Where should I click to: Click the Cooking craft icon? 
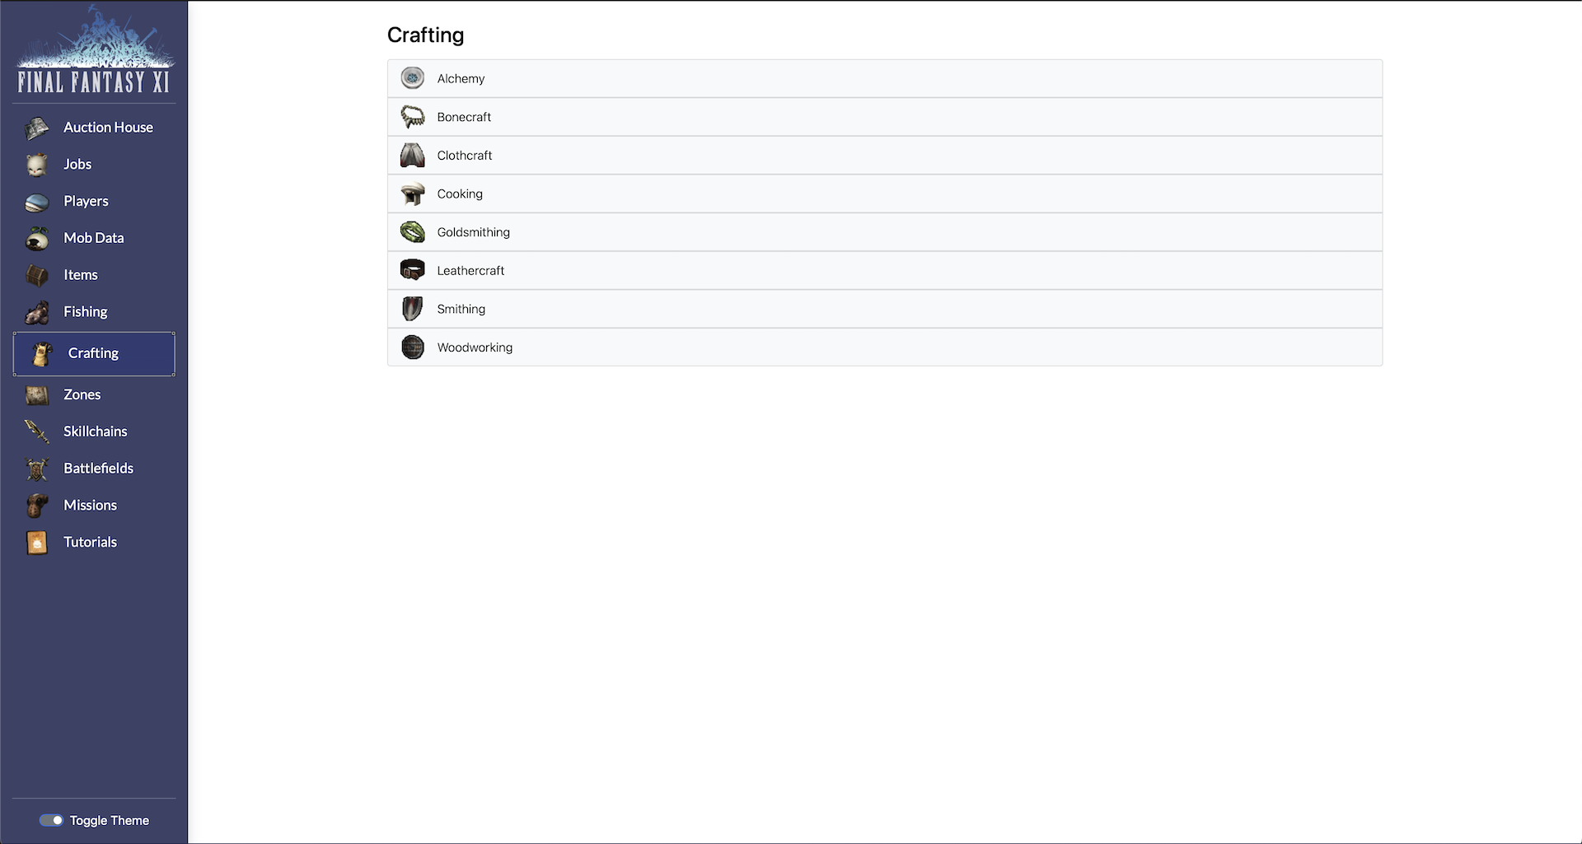413,194
